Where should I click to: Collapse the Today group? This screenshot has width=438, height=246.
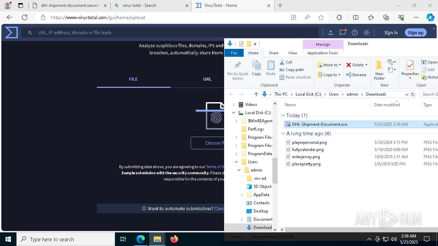(x=283, y=115)
